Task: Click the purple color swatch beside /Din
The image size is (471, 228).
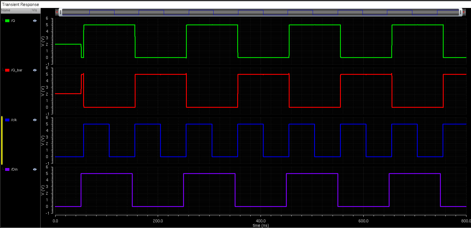Action: (x=7, y=169)
